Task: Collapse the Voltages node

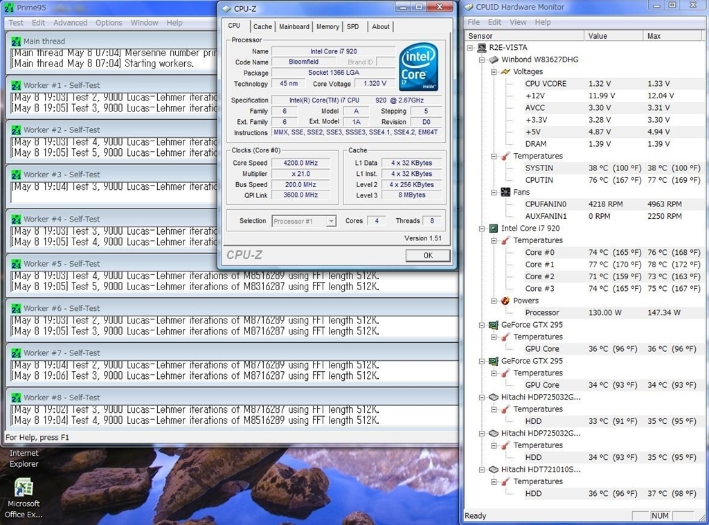Action: coord(494,71)
